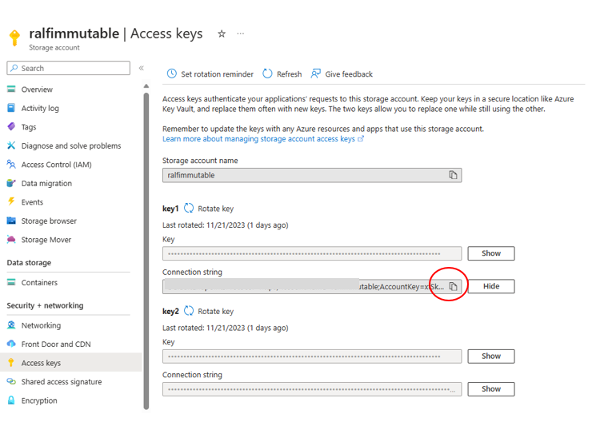Screen dimensions: 592x426
Task: Open the Overview menu item
Action: 37,90
